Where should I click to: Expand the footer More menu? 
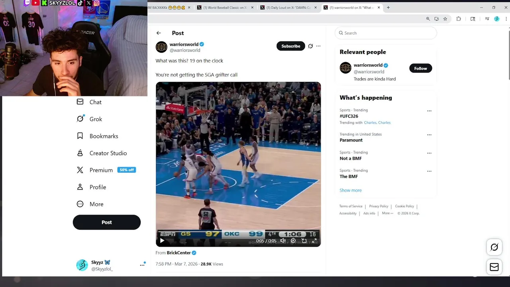[x=387, y=213]
